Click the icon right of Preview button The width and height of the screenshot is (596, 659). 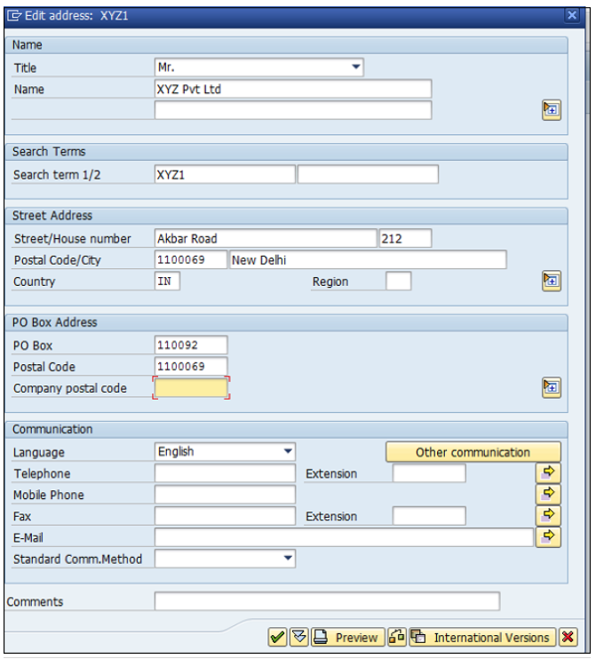pyautogui.click(x=397, y=637)
